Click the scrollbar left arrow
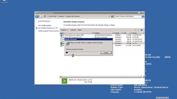 pos(60,77)
